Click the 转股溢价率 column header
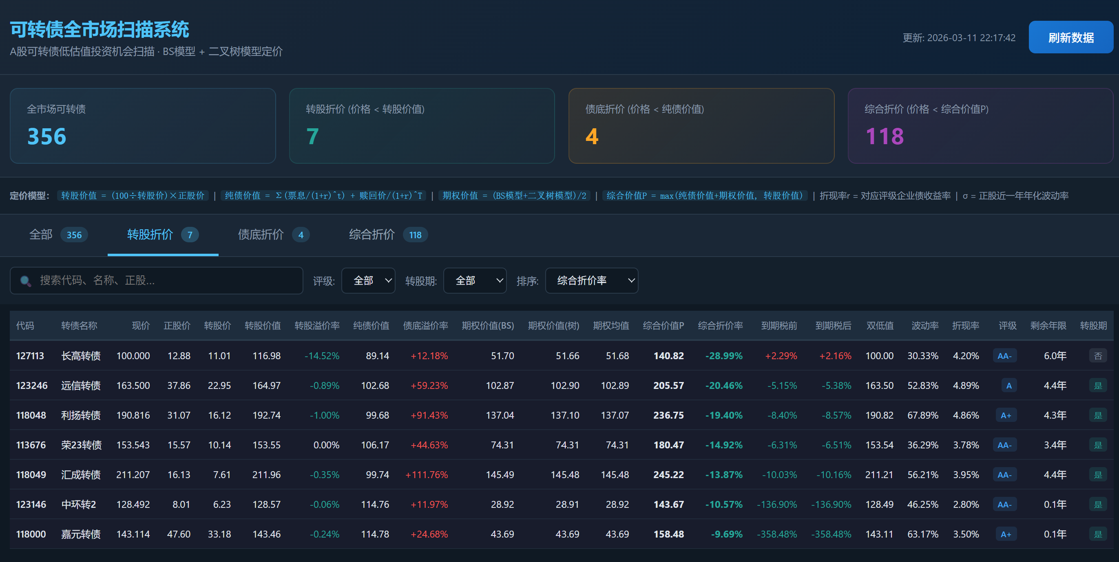Screen dimensions: 1119x562 (x=317, y=326)
